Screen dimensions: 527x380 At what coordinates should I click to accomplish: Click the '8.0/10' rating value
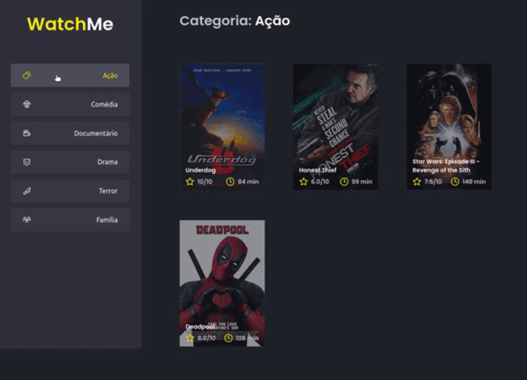[x=206, y=338]
